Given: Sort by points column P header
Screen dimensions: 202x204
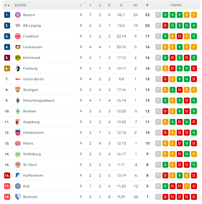Looking at the screenshot, I should click(x=148, y=5).
